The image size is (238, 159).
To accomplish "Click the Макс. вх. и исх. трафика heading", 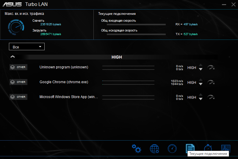I will pyautogui.click(x=24, y=14).
